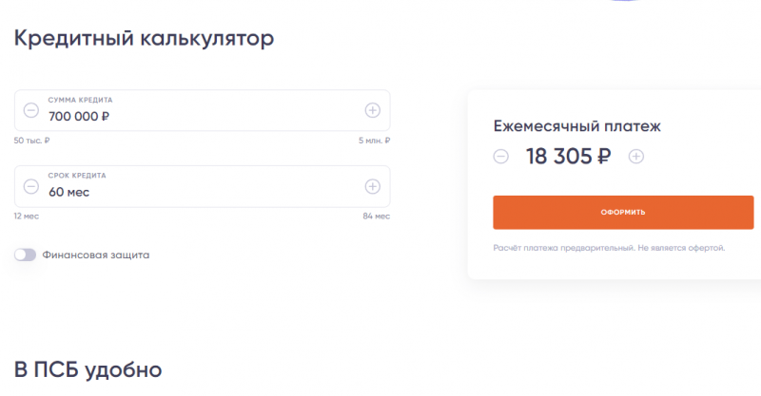Decrease loan amount with minus icon
Viewport: 761px width, 396px height.
(30, 110)
